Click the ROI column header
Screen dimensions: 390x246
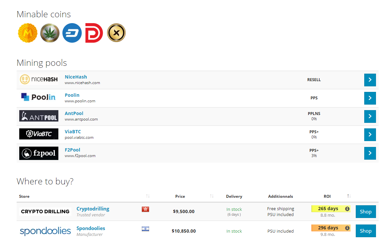[327, 196]
